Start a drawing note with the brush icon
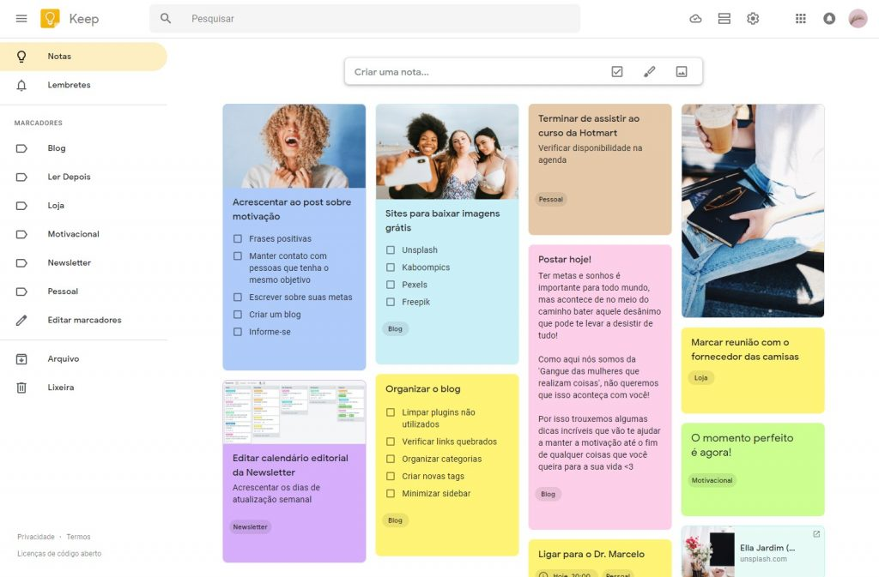 pos(649,71)
